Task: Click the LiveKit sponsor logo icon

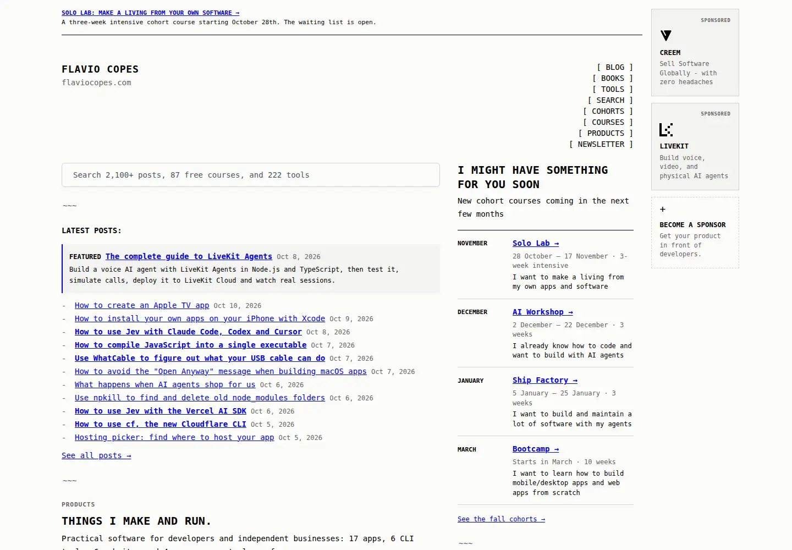Action: coord(666,130)
